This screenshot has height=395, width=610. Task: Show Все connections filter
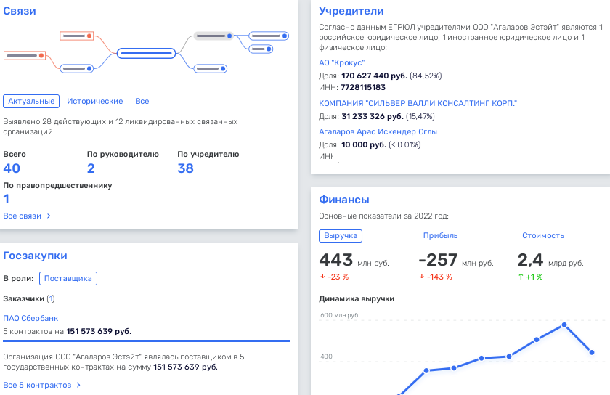[x=142, y=102]
